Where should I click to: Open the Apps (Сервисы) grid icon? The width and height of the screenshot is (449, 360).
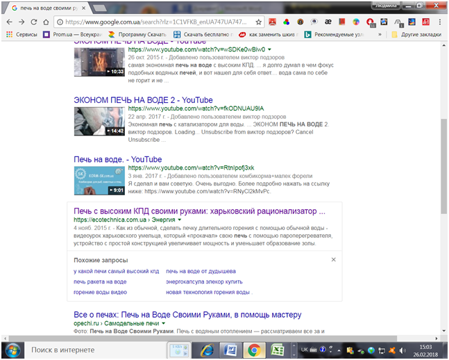click(x=10, y=35)
